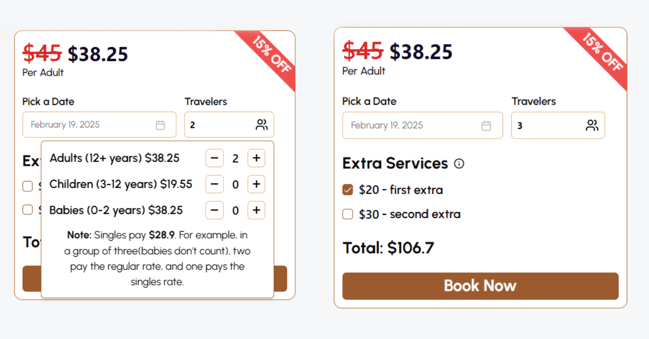The image size is (649, 339).
Task: Click calendar icon in right date field
Action: [x=486, y=126]
